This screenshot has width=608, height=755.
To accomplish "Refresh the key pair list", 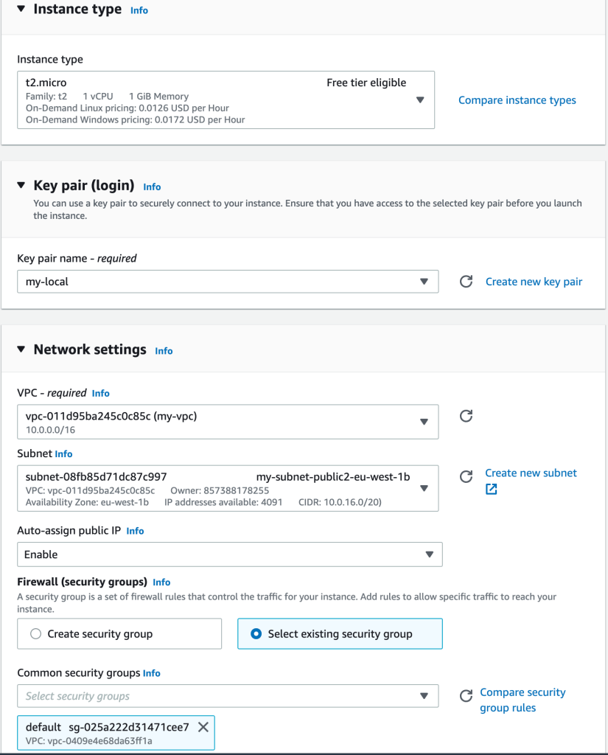I will [x=466, y=281].
